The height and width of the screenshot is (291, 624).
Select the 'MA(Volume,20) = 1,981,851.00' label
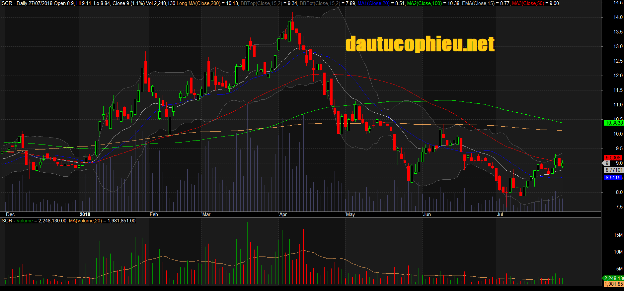click(102, 221)
